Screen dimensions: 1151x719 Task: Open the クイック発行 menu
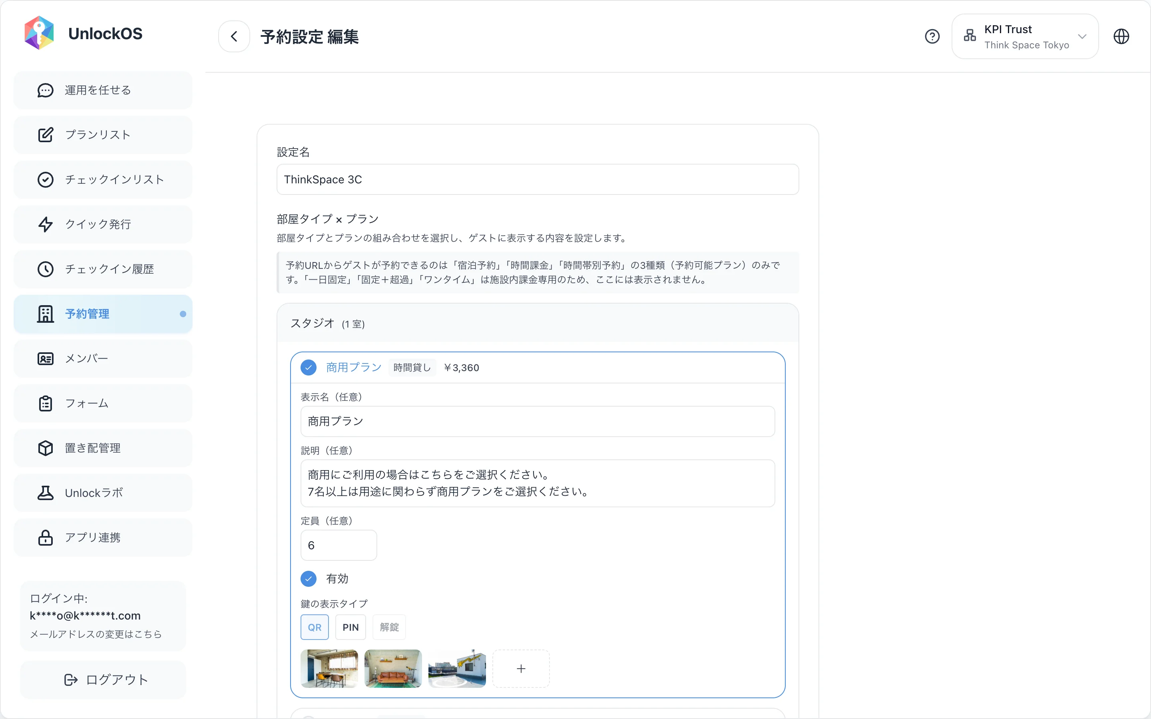[x=103, y=224]
